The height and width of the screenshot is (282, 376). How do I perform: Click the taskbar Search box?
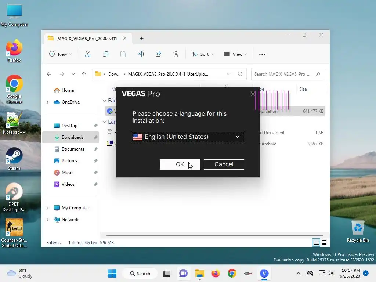tap(140, 273)
